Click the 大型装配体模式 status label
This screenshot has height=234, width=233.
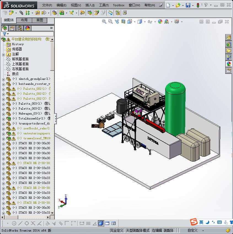(138, 230)
